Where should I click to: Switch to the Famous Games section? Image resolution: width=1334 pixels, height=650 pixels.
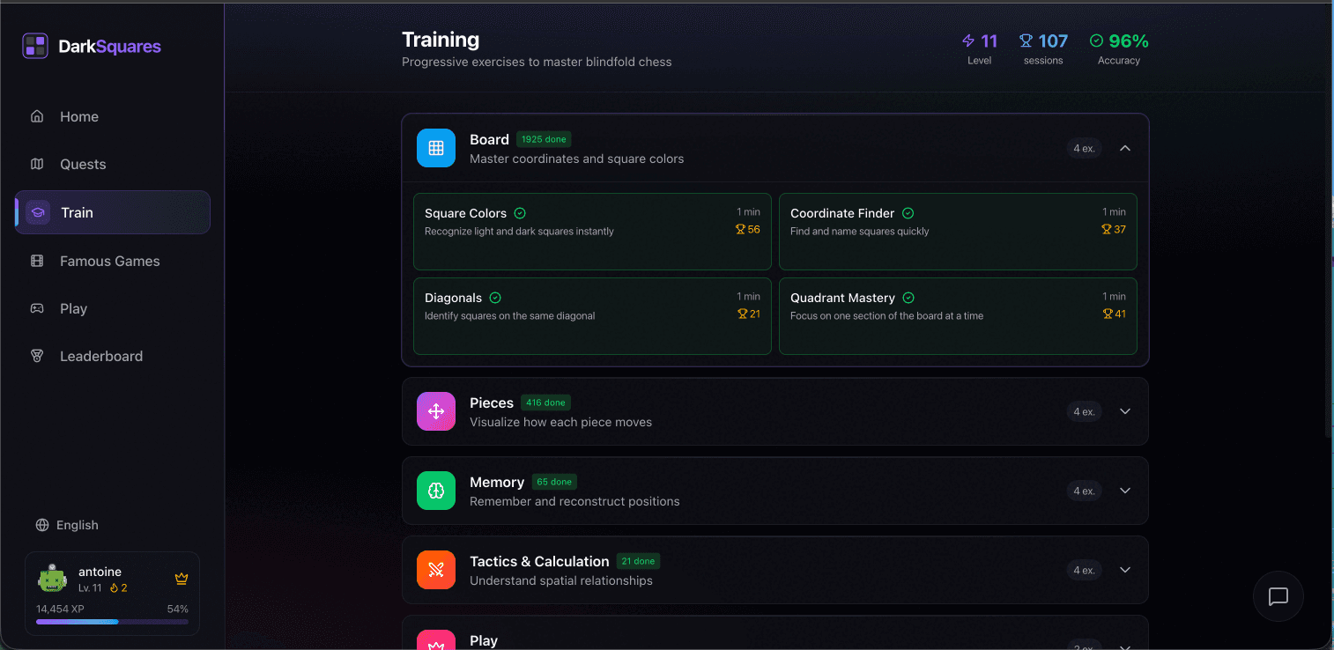[x=109, y=261]
